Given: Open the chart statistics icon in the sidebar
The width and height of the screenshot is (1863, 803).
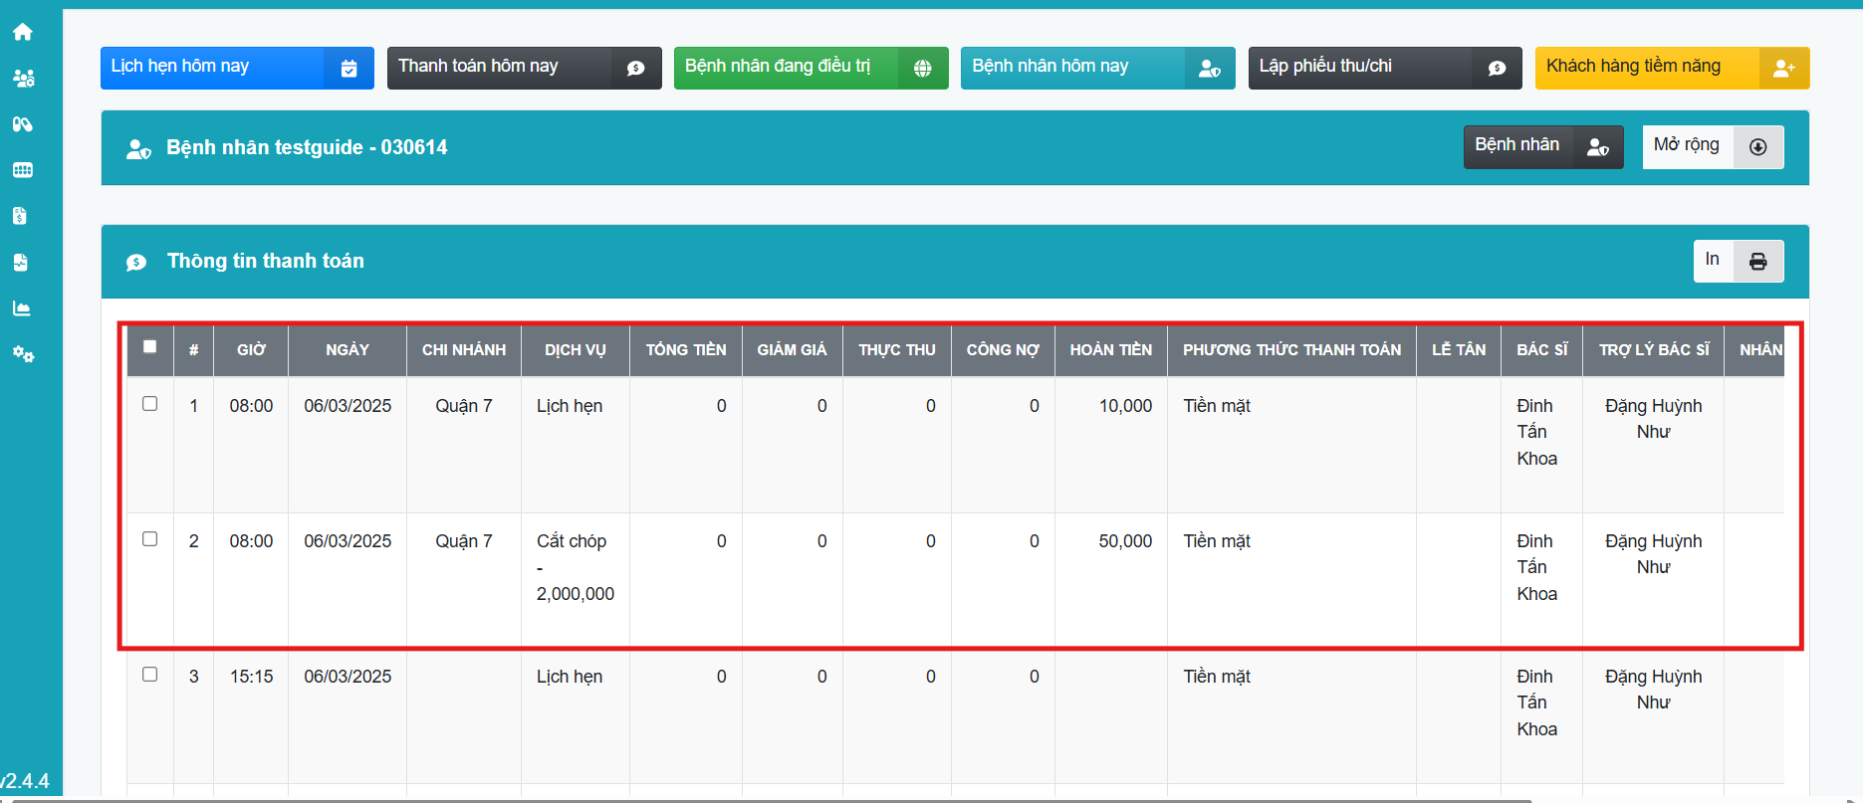Looking at the screenshot, I should pyautogui.click(x=22, y=308).
